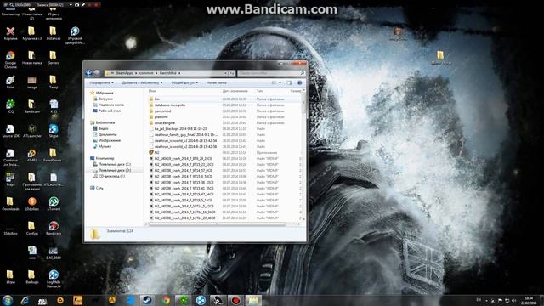
Task: Open the Общий доступ dropdown
Action: coord(184,83)
